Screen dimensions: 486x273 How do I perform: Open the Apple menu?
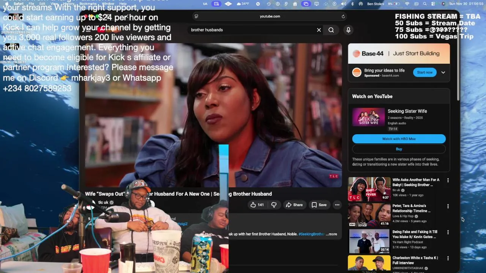[x=6, y=4]
